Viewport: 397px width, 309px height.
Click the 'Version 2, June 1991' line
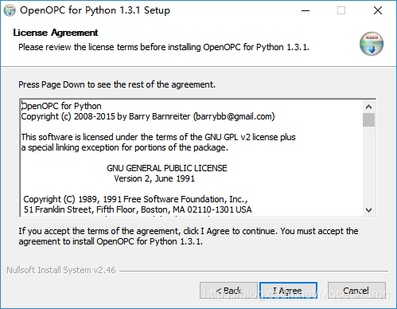click(x=154, y=178)
